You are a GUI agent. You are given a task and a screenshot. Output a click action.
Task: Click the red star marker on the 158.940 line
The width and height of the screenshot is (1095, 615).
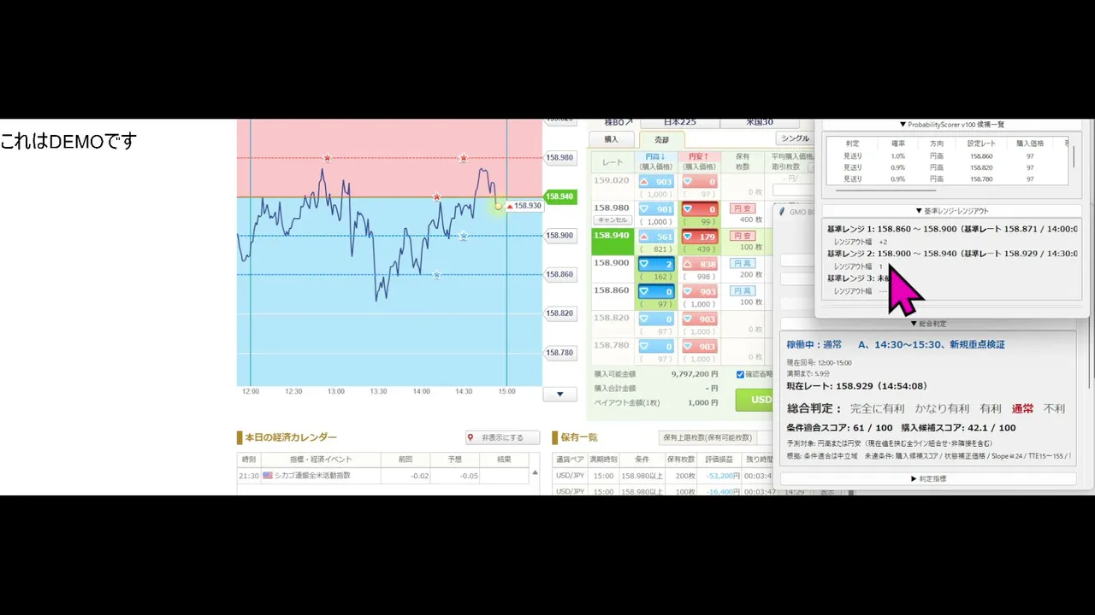point(436,196)
